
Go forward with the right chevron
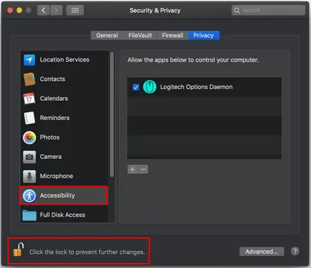[56, 10]
